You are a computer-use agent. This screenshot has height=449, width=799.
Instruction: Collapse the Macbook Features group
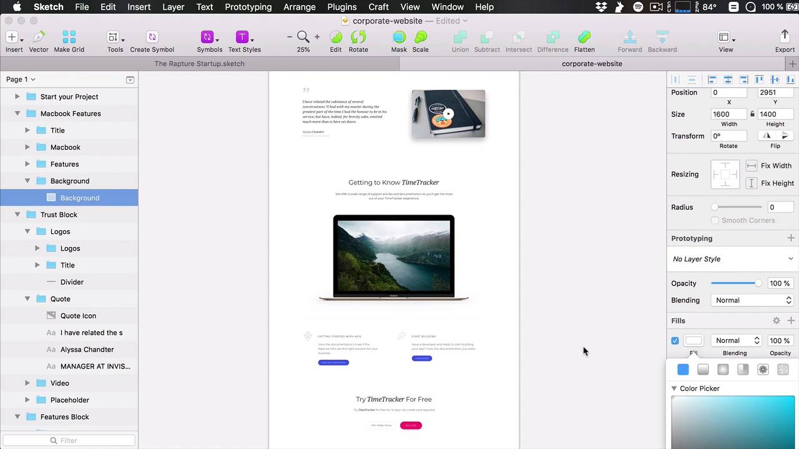(17, 113)
